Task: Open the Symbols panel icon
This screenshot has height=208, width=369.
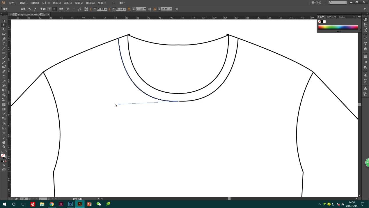Action: click(x=366, y=49)
